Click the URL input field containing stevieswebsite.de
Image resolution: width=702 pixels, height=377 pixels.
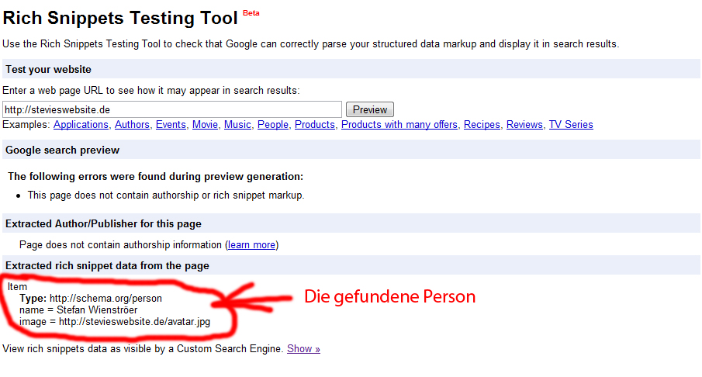[x=172, y=109]
